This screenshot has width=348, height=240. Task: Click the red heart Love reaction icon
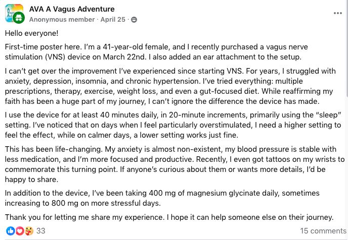[x=19, y=231]
